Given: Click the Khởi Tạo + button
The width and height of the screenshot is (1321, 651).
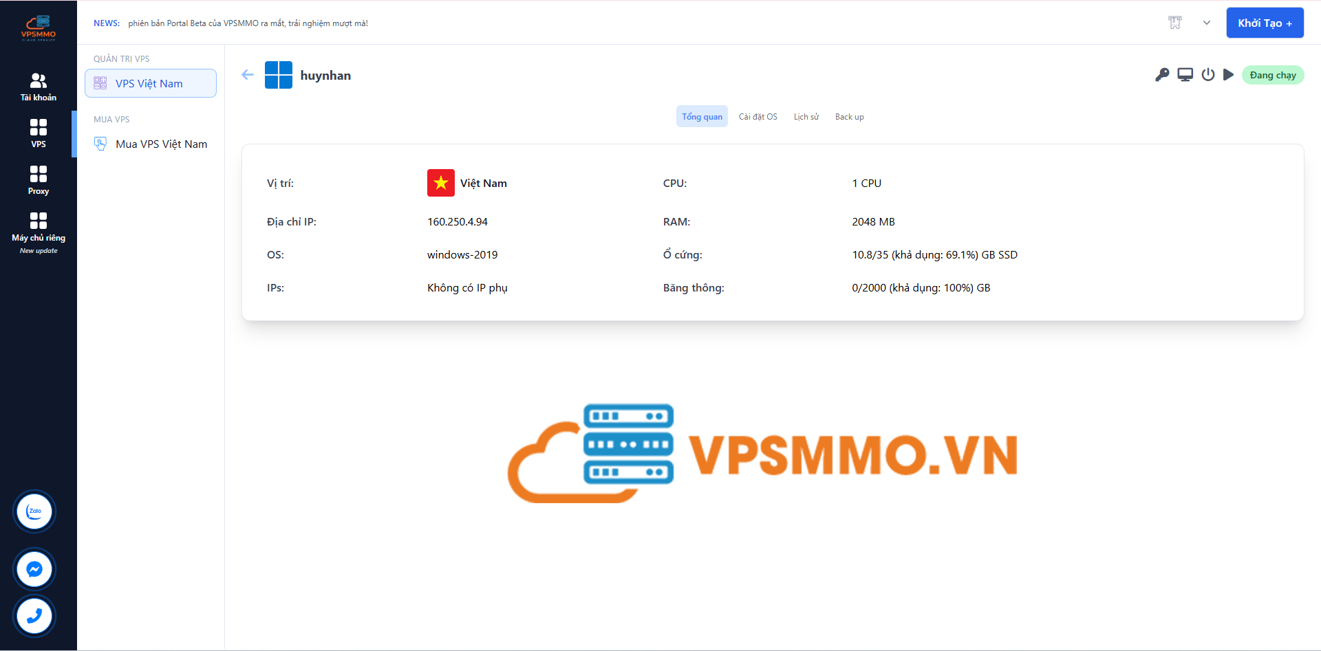Looking at the screenshot, I should (1265, 23).
